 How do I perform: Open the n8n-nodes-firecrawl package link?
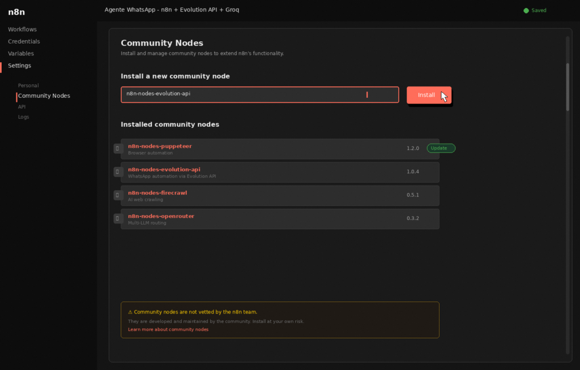(157, 192)
